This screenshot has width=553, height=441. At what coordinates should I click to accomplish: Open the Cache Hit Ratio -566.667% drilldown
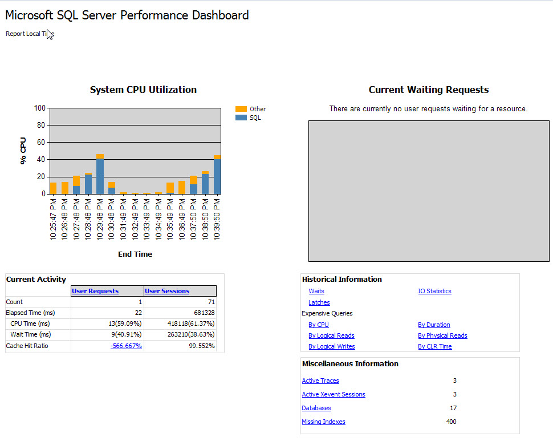click(128, 346)
